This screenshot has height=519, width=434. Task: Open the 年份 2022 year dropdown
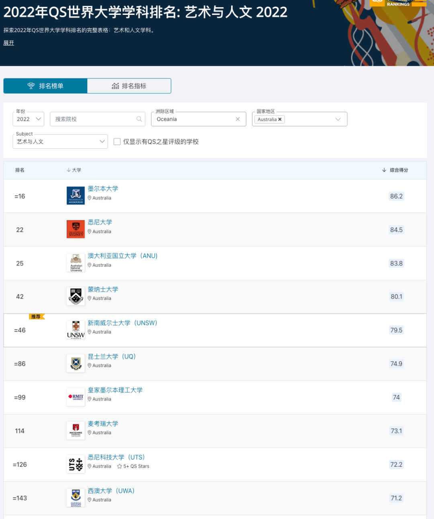pyautogui.click(x=29, y=119)
